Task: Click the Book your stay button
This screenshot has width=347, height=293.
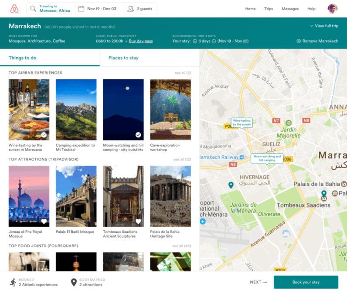Action: point(306,282)
